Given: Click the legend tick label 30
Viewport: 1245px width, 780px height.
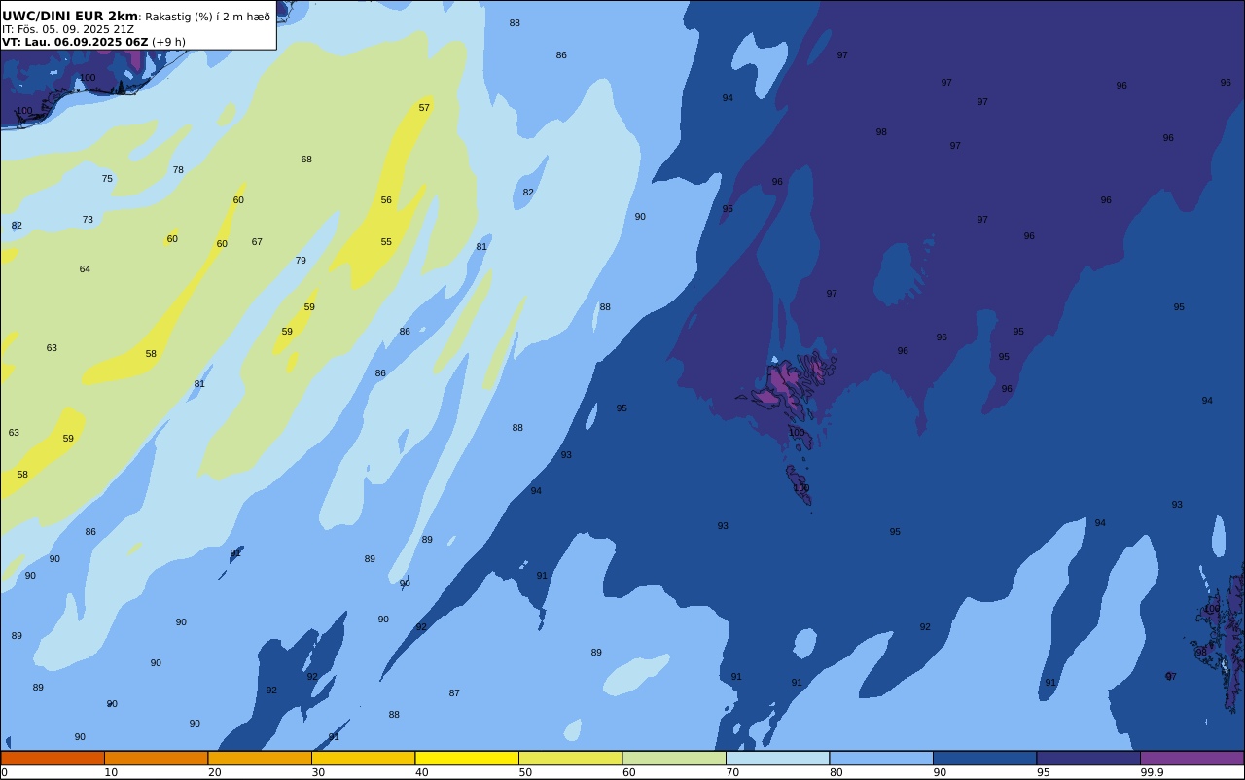Looking at the screenshot, I should click(x=318, y=772).
